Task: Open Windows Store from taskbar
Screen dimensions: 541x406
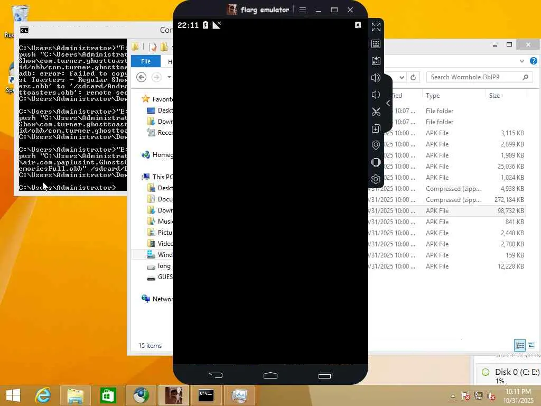Action: coord(108,395)
